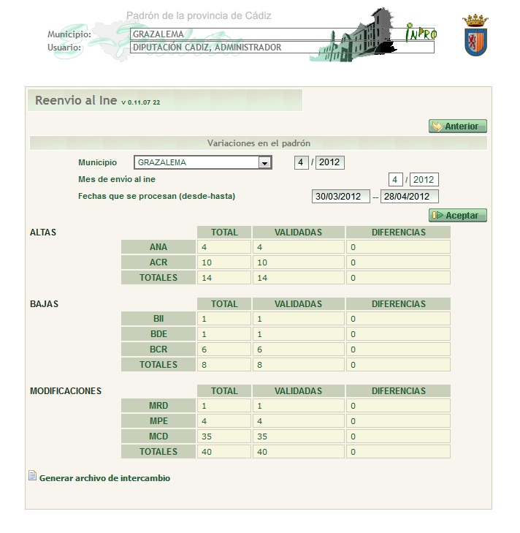
Task: Click the MCD row label in MODIFICACIONES
Action: [x=158, y=436]
